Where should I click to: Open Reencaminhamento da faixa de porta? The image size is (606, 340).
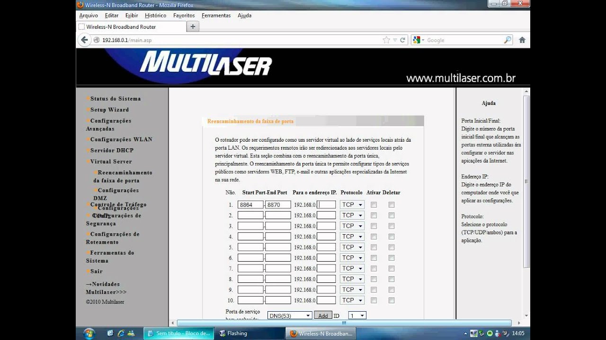point(123,177)
